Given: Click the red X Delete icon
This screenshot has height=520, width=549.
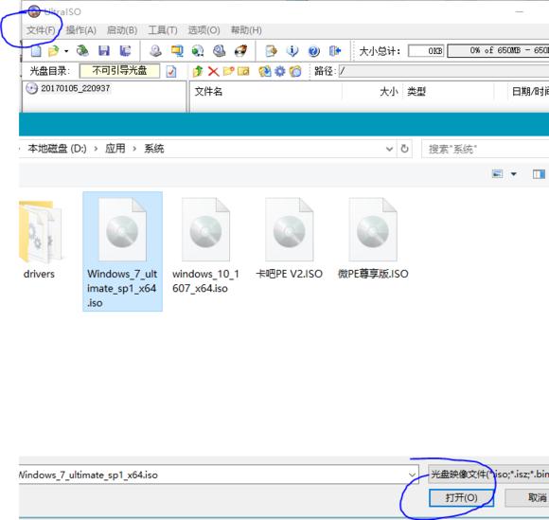Looking at the screenshot, I should tap(213, 71).
